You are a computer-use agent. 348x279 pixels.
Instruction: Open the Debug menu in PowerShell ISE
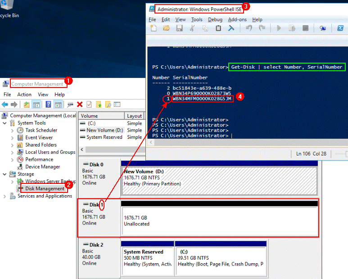point(215,19)
